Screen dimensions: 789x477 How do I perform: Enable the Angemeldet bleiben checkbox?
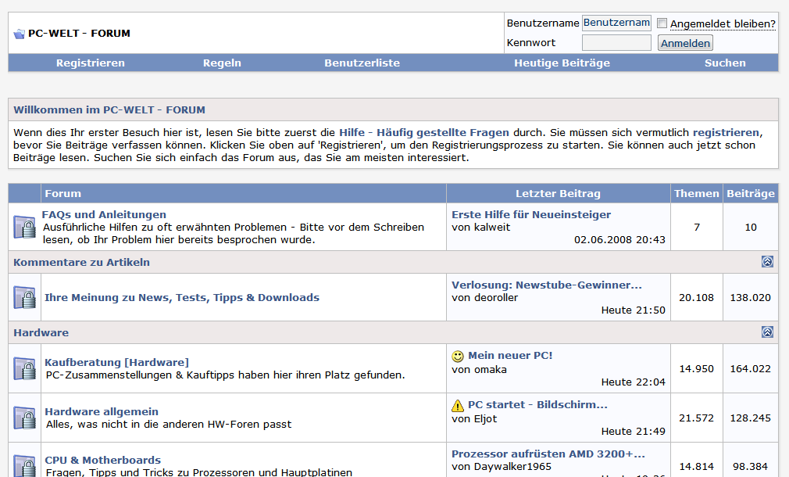click(x=662, y=23)
